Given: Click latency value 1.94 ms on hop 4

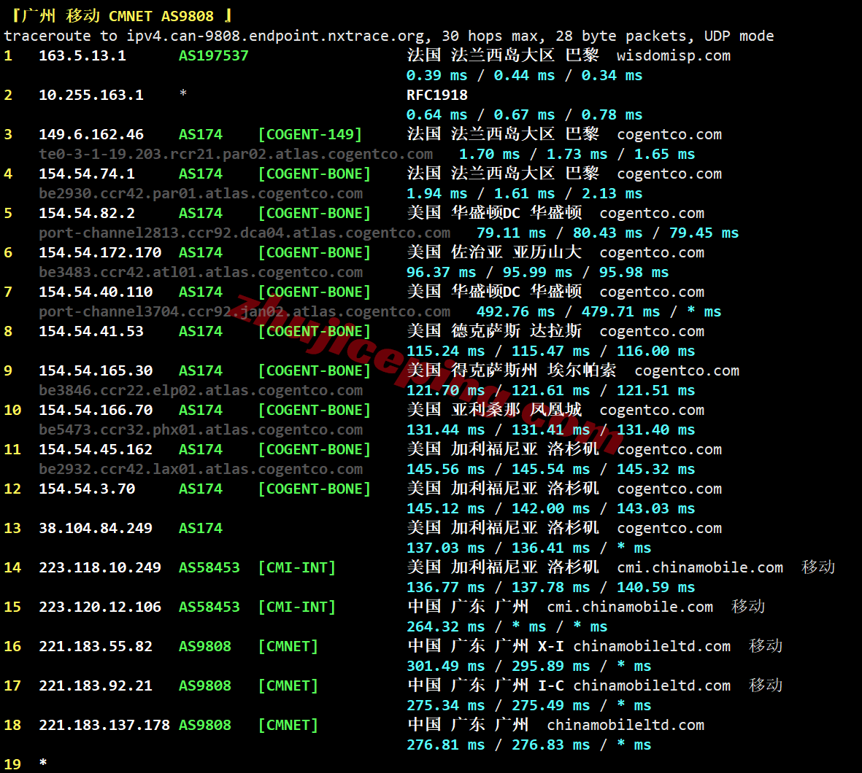Looking at the screenshot, I should pyautogui.click(x=436, y=194).
